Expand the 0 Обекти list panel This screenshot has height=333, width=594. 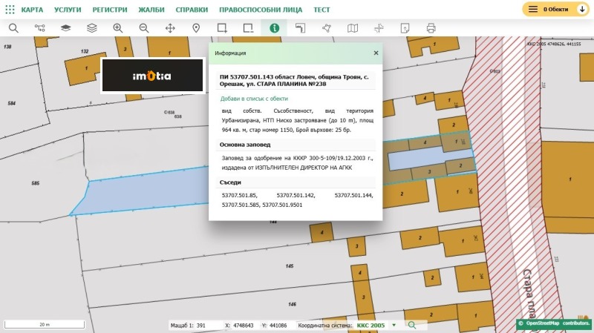click(x=554, y=9)
